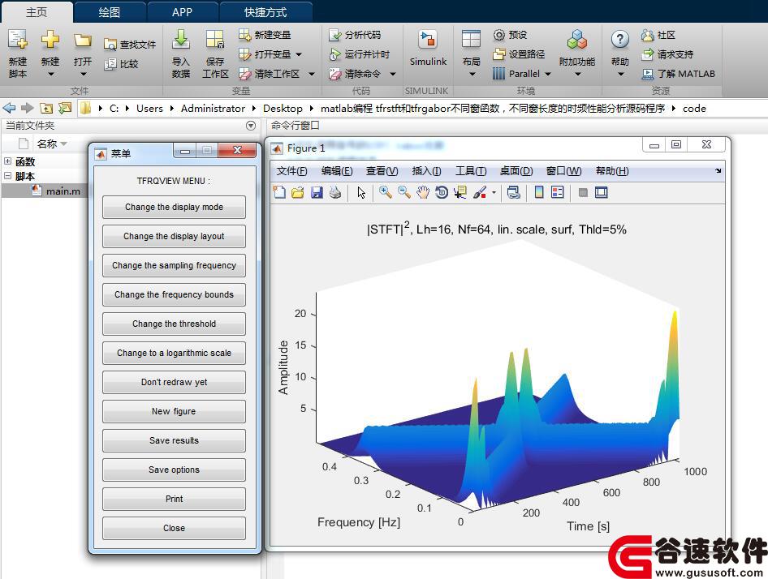This screenshot has width=768, height=579.
Task: Click 了解 MATLAB learn icon
Action: 648,74
